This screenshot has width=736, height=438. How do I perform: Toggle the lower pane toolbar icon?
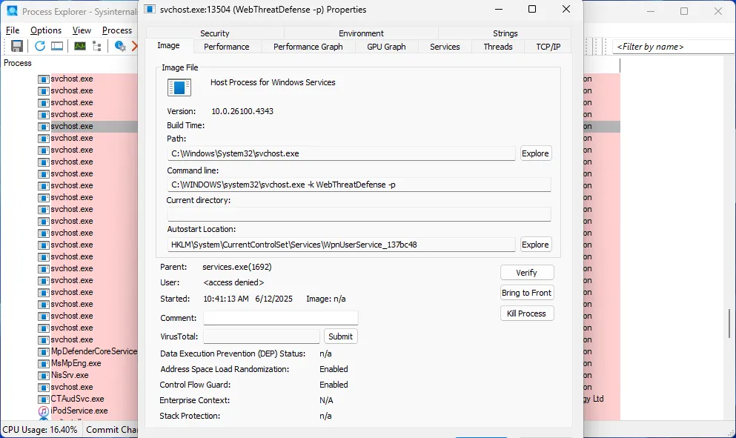tap(57, 46)
